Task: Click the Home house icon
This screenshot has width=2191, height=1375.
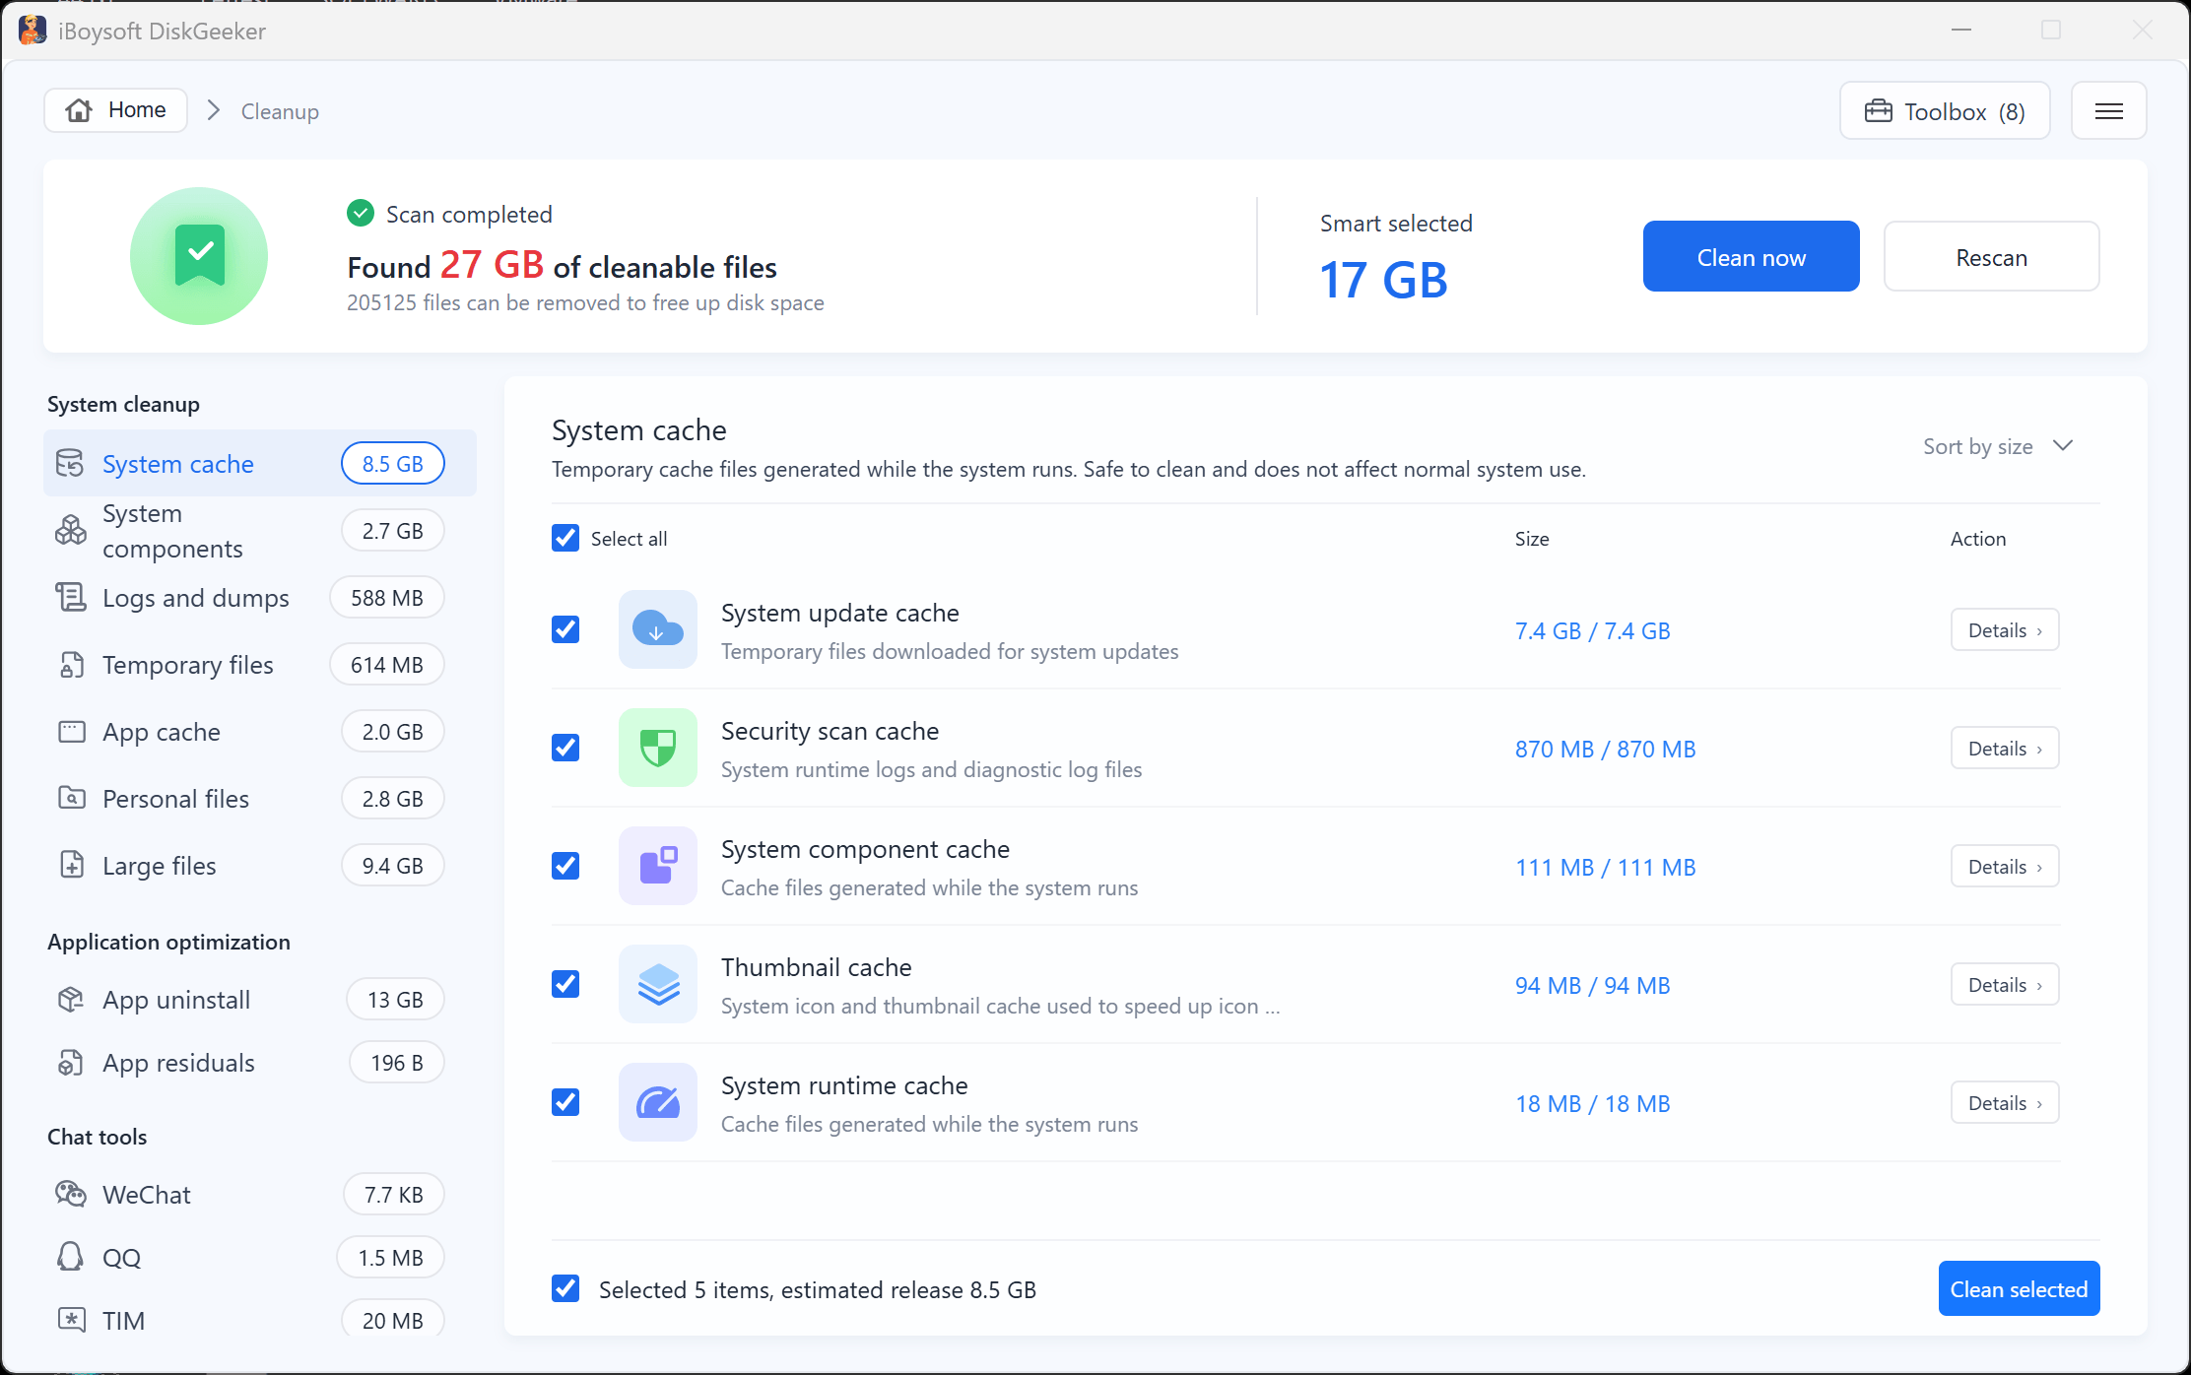Action: (x=79, y=109)
